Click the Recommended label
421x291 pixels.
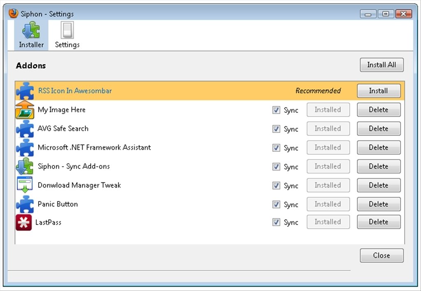(x=318, y=91)
